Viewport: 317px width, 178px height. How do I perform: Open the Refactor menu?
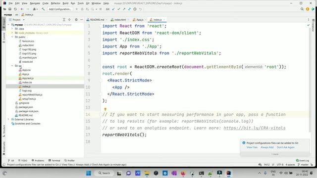coord(55,3)
